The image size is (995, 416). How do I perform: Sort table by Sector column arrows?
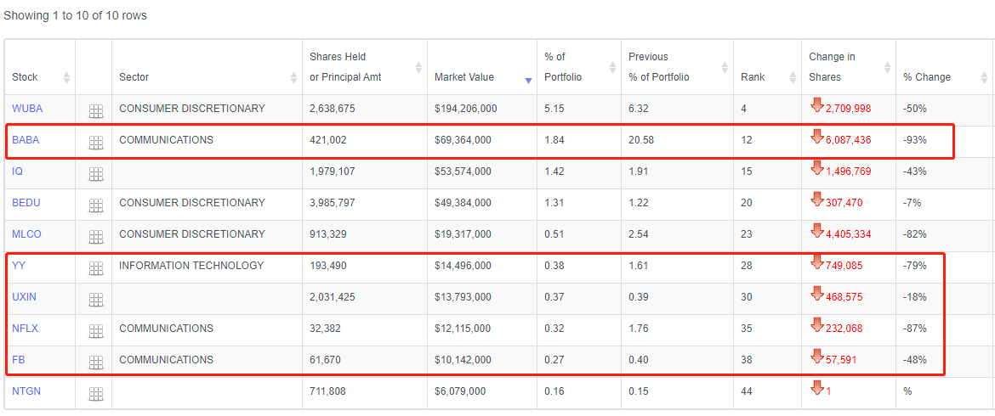(x=293, y=77)
